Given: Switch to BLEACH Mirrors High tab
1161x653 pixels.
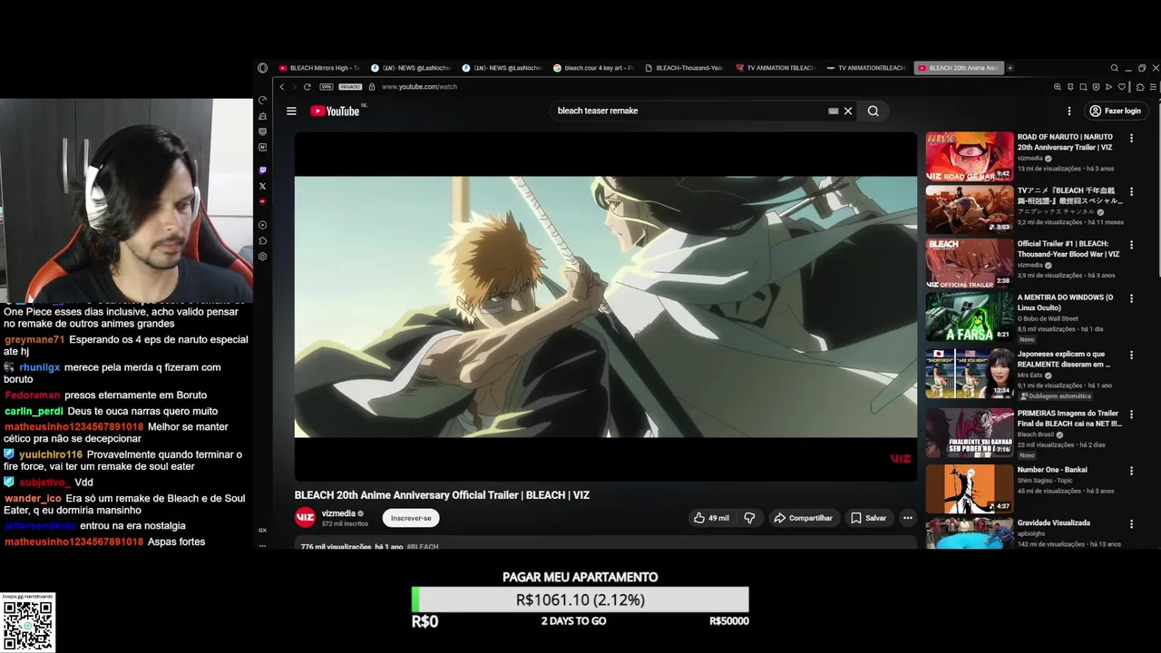Looking at the screenshot, I should (x=318, y=68).
